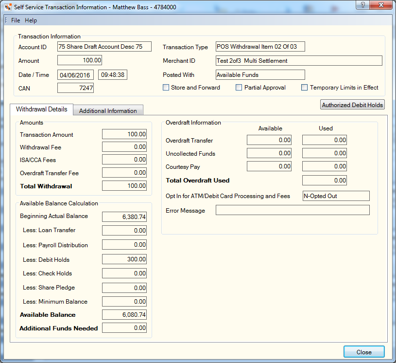Toggle Temporary Limits in Effect checkbox
The image size is (396, 363).
click(x=304, y=88)
